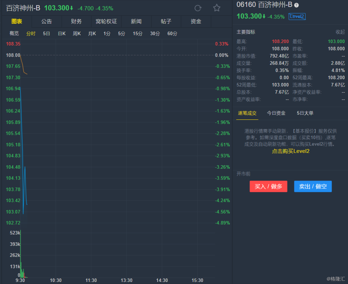Click the 点击购买Level2 link
Viewport: 348px width, 284px height.
(291, 151)
